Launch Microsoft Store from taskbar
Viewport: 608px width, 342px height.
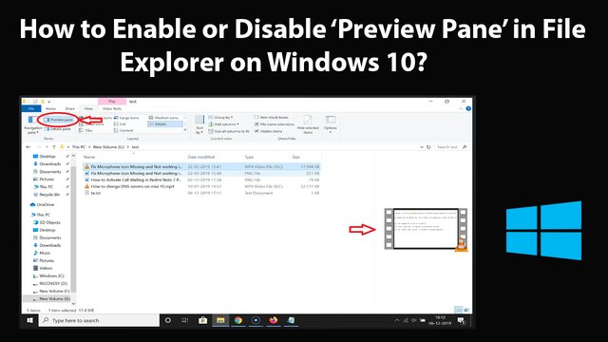tap(202, 320)
